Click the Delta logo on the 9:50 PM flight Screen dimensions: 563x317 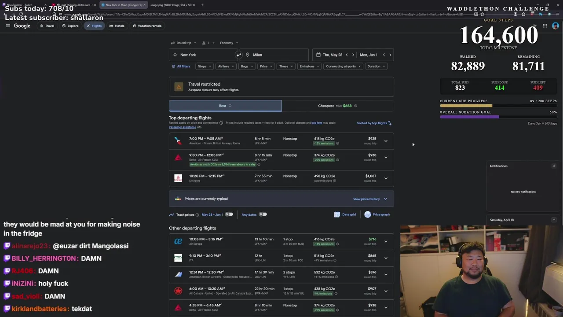178,157
